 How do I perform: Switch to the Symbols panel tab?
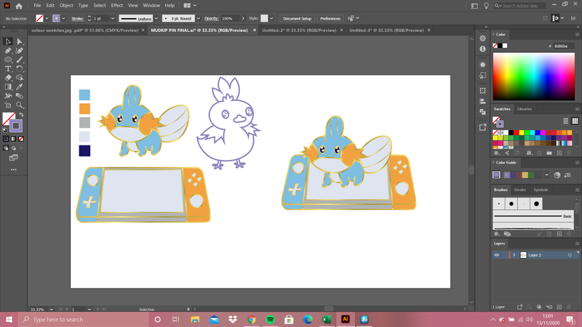coord(541,190)
